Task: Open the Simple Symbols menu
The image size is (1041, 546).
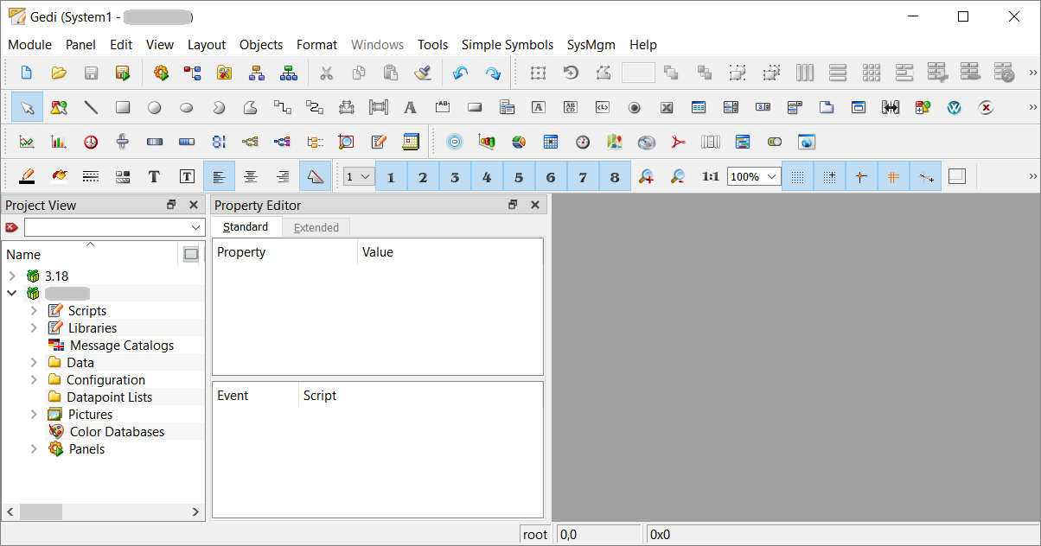Action: pos(507,45)
